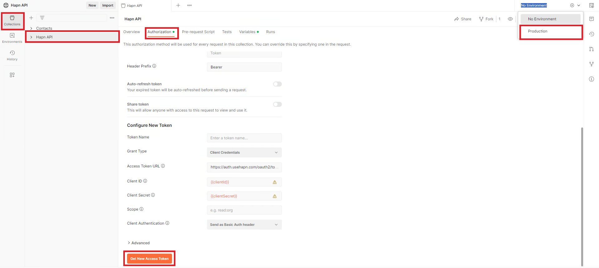Click info icon next to Client Authentication

(167, 223)
